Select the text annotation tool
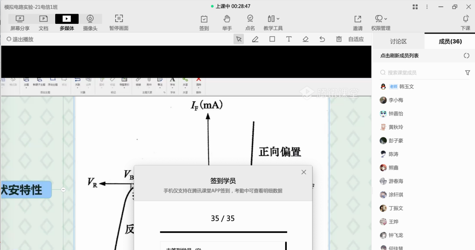Viewport: 475px width, 250px height. tap(288, 39)
